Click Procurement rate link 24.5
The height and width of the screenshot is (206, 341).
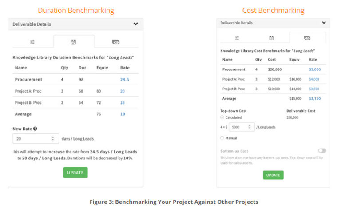coord(124,80)
